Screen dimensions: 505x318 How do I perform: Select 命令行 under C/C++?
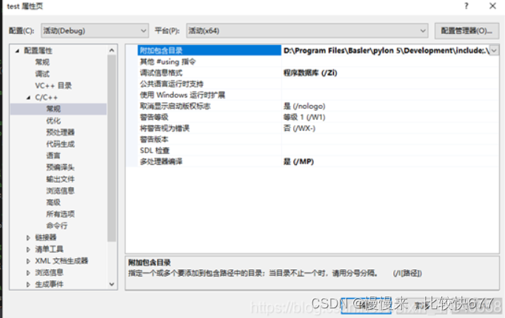57,226
